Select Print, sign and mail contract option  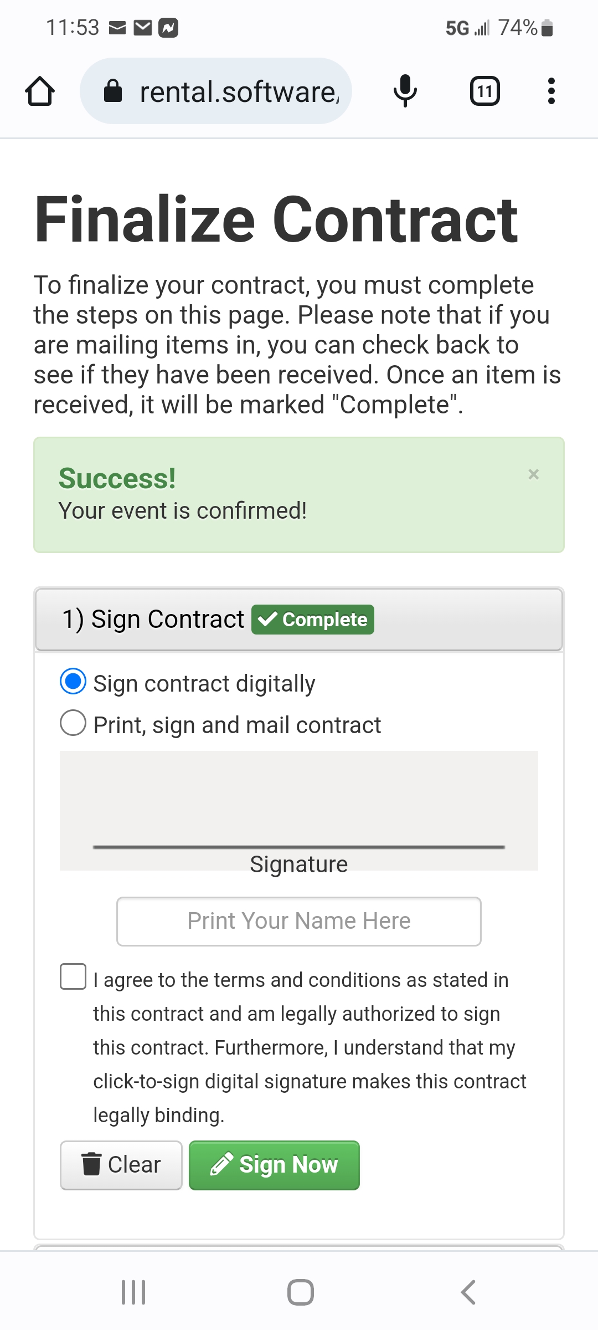[73, 723]
